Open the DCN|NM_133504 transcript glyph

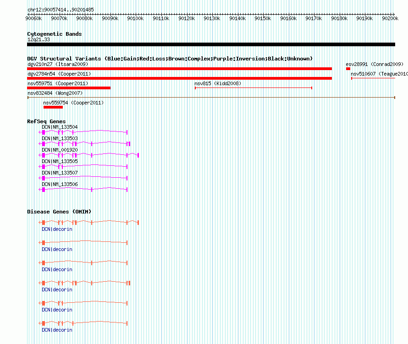[x=83, y=132]
